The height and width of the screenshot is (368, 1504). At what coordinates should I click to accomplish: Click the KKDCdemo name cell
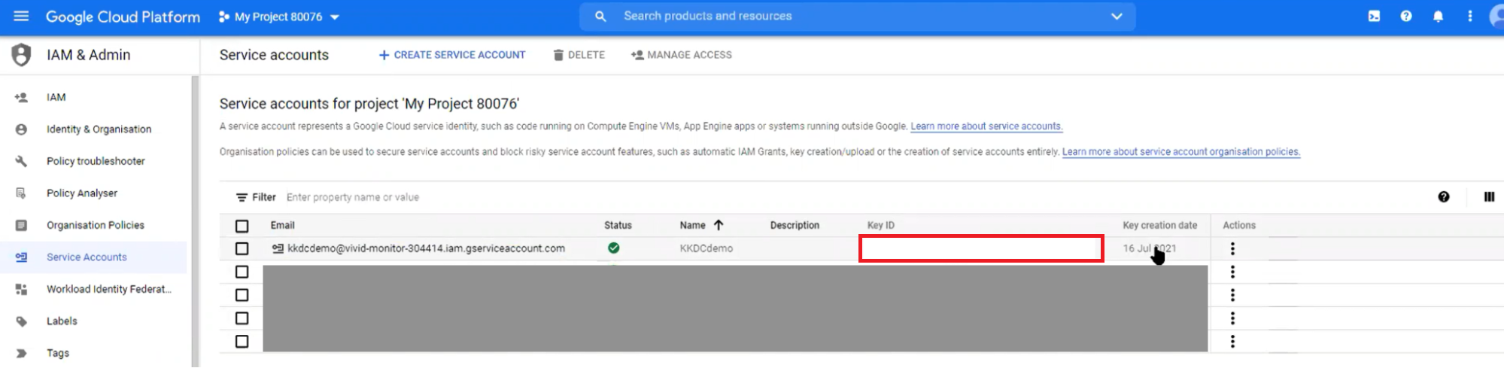pyautogui.click(x=706, y=248)
